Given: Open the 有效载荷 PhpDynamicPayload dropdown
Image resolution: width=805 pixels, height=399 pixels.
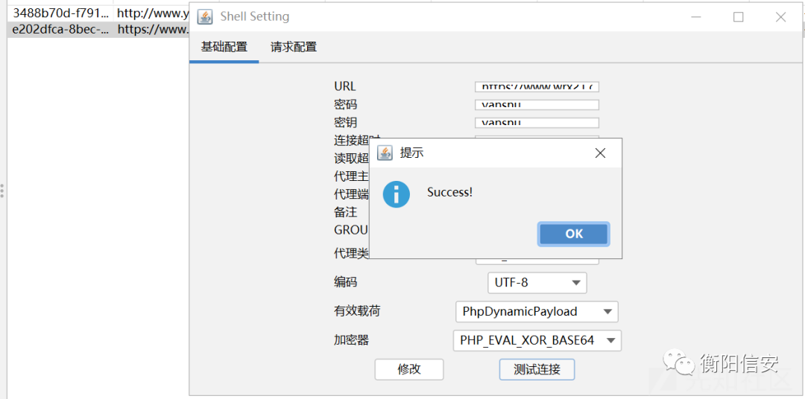Looking at the screenshot, I should [537, 311].
